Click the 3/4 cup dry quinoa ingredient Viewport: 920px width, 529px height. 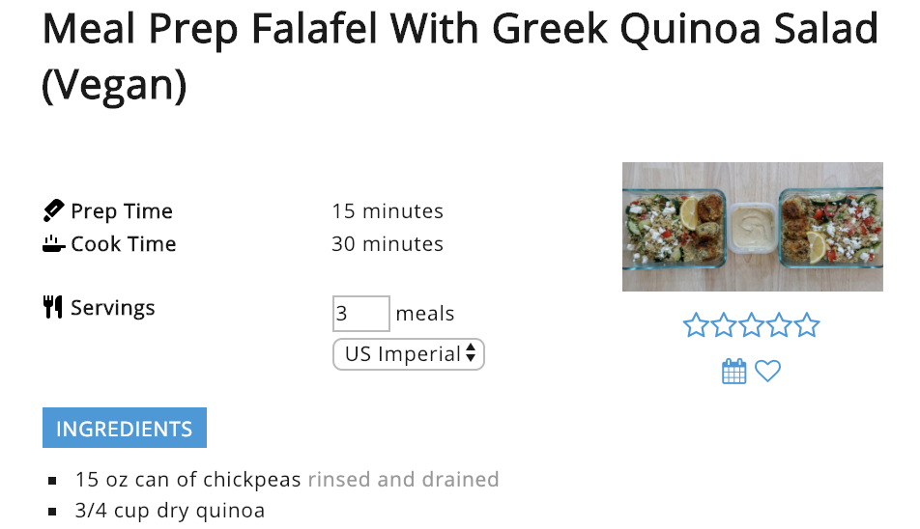click(x=170, y=511)
